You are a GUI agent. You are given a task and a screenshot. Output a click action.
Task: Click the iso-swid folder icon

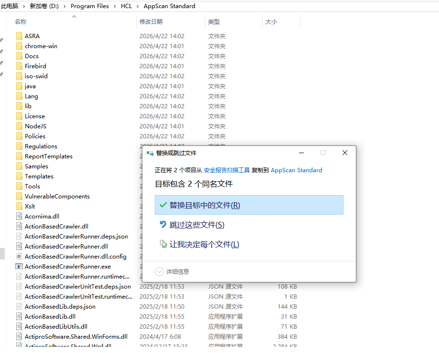tap(19, 76)
